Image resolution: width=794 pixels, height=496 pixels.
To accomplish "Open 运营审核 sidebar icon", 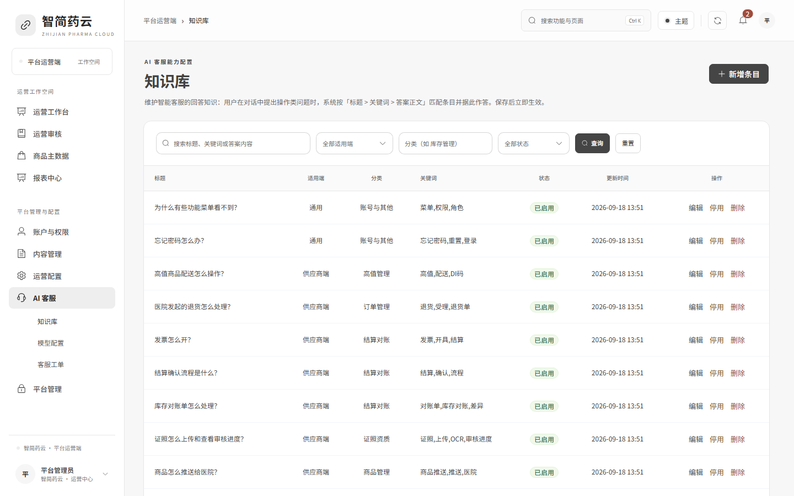I will point(22,134).
